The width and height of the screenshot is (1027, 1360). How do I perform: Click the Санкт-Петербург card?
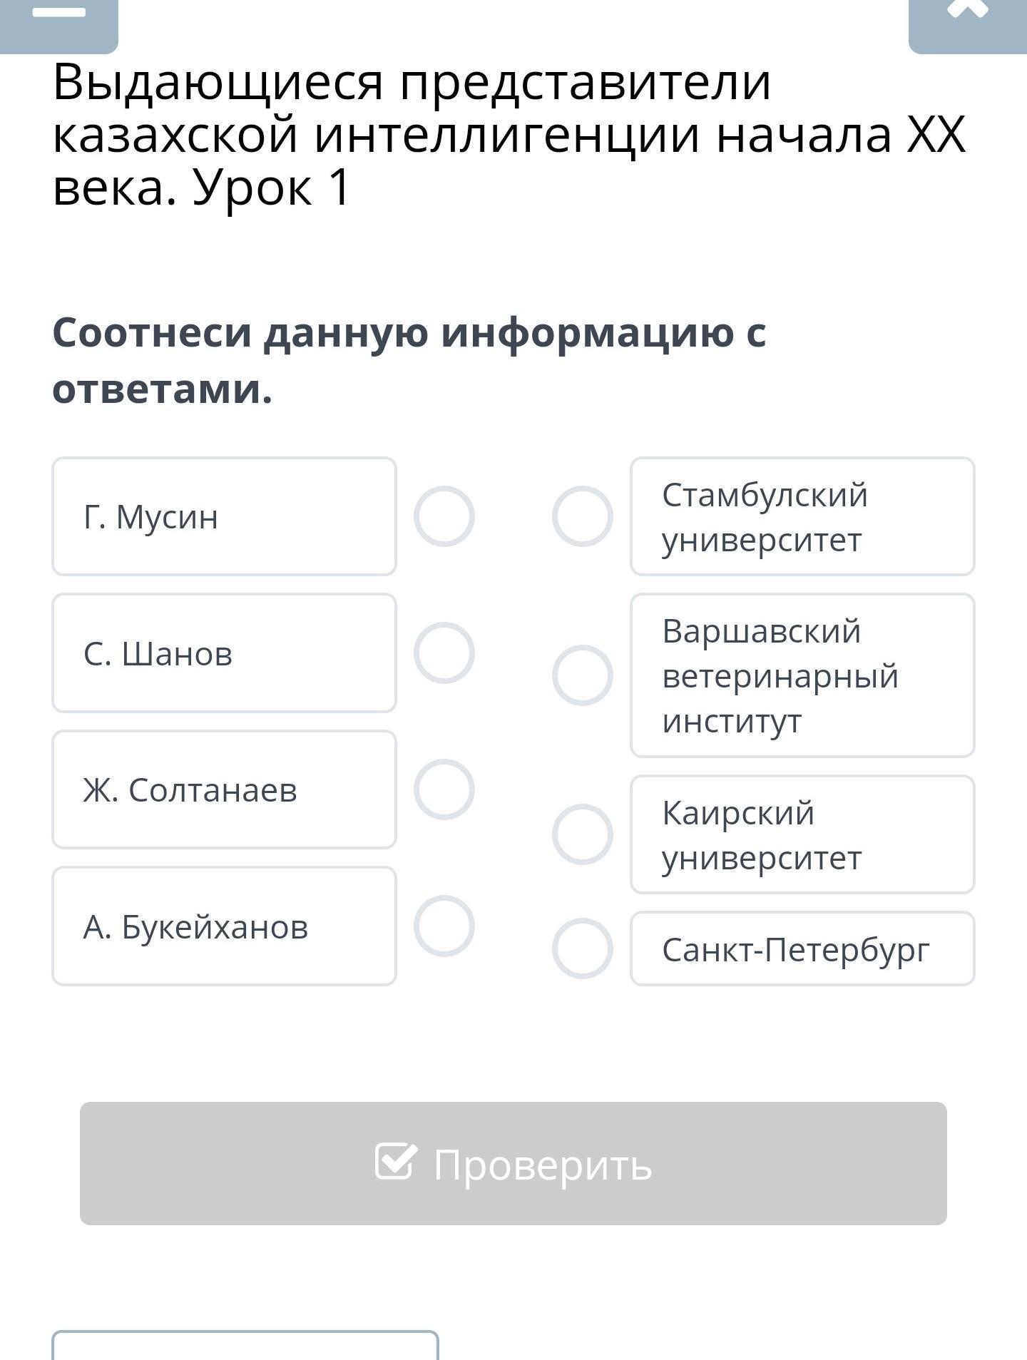(802, 949)
